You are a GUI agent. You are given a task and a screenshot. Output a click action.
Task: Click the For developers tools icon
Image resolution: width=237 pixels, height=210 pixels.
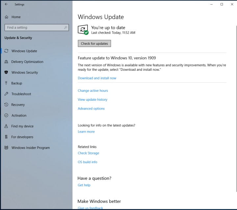coord(6,137)
